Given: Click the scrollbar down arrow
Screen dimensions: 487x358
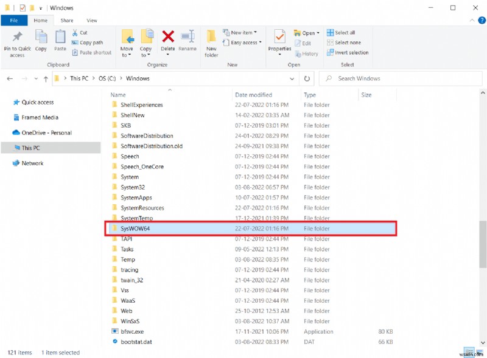Looking at the screenshot, I should (483, 343).
